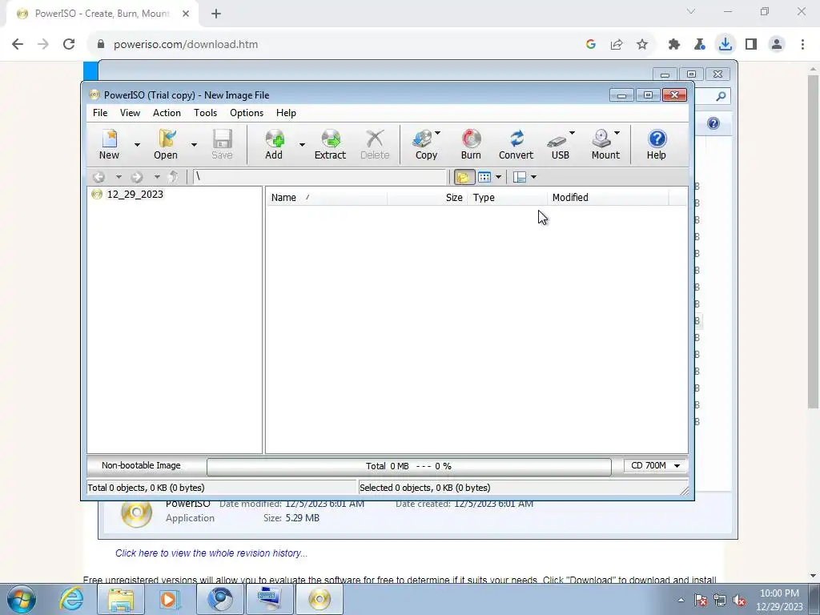Open Chrome's extensions puzzle icon
The width and height of the screenshot is (820, 615).
point(674,45)
